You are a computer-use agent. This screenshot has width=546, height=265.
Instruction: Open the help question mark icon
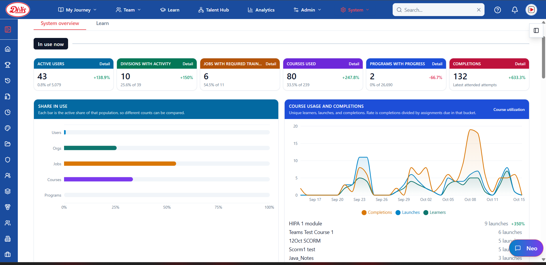497,10
